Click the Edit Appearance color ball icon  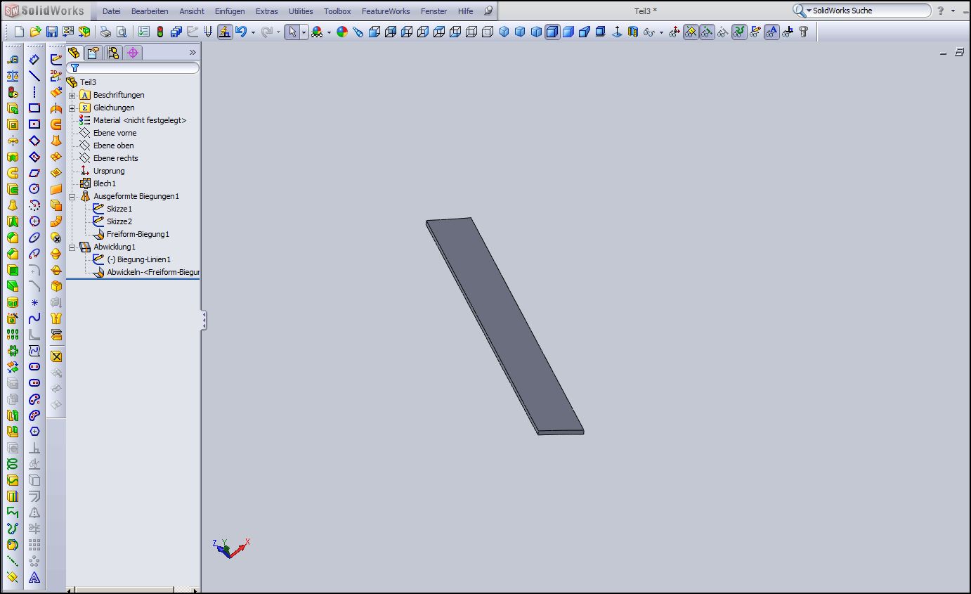342,32
